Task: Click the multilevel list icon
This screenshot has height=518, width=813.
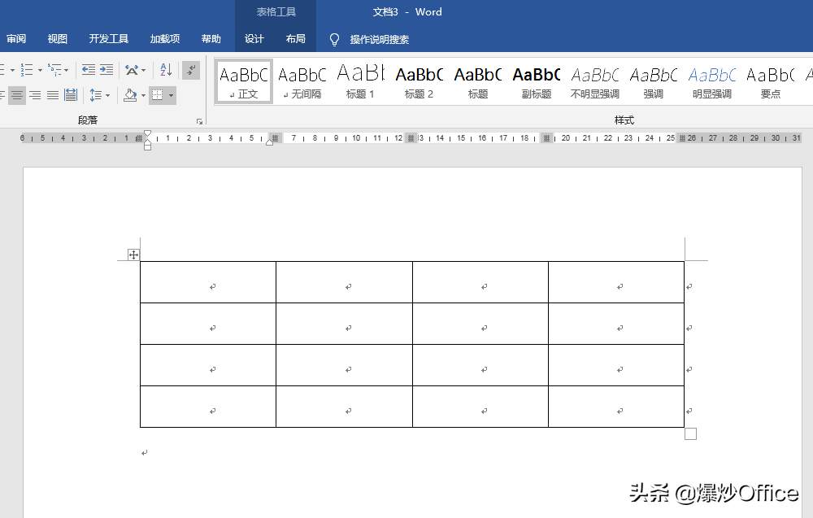Action: (x=54, y=69)
